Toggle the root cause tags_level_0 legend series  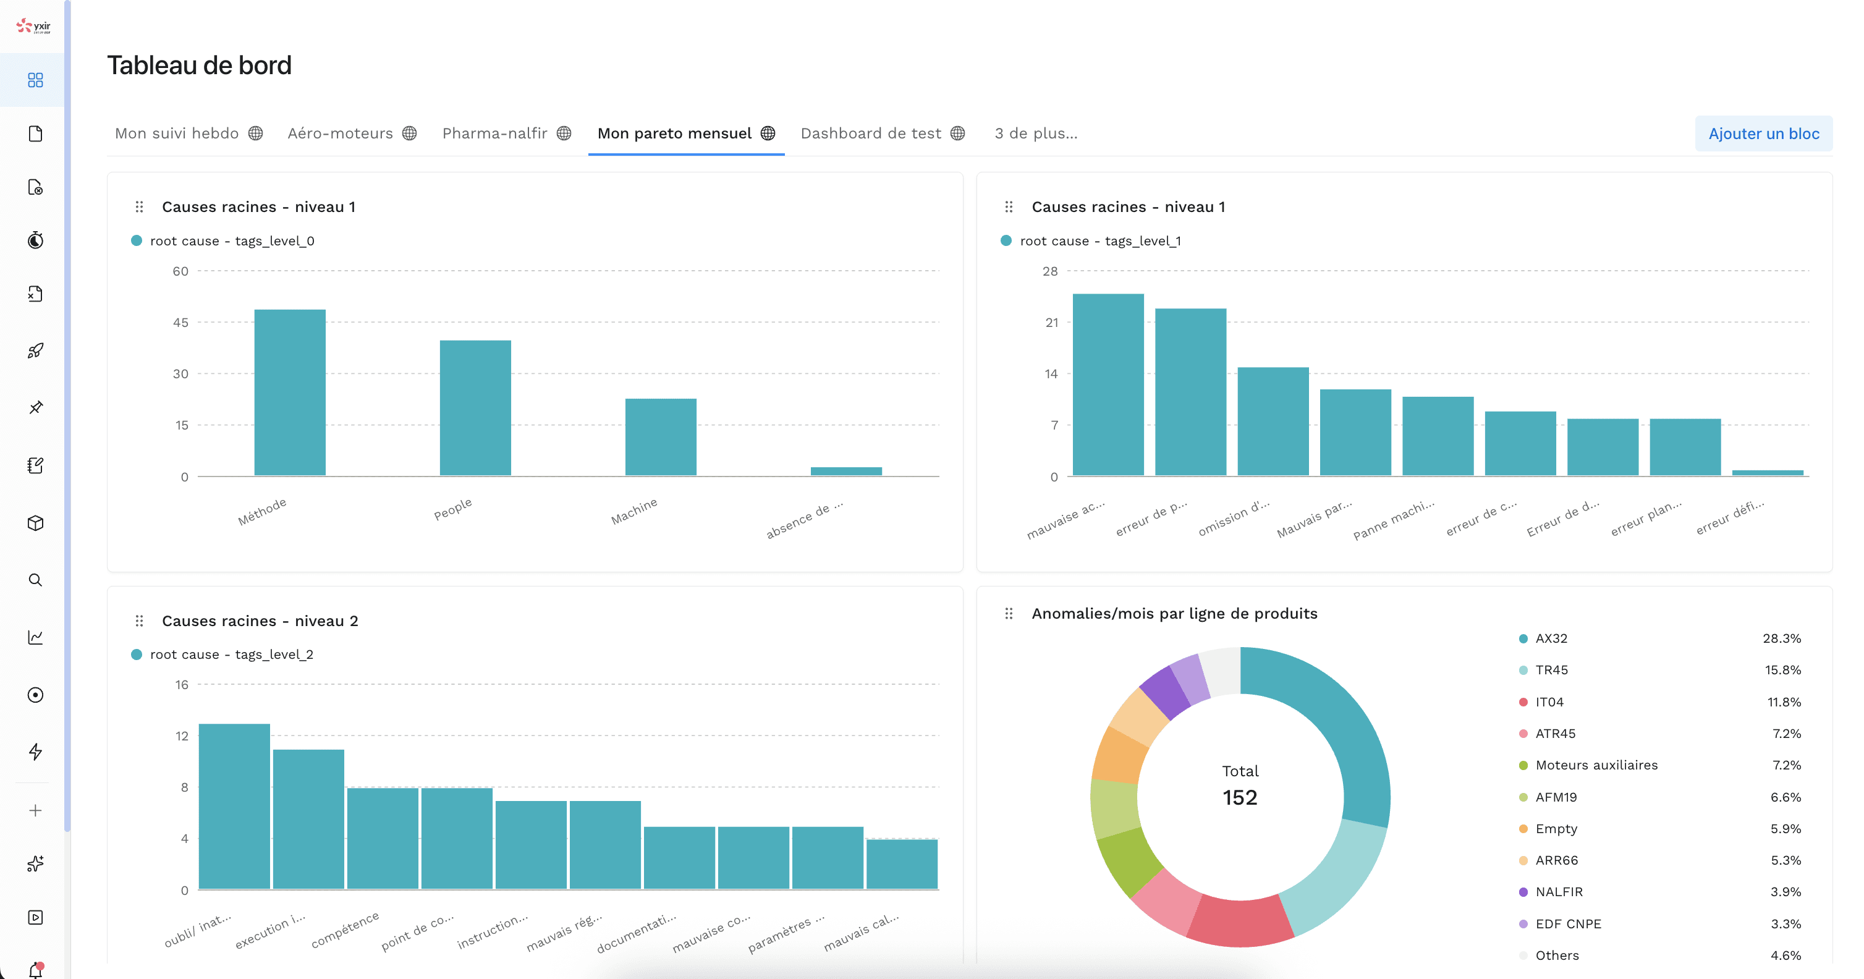coord(231,241)
